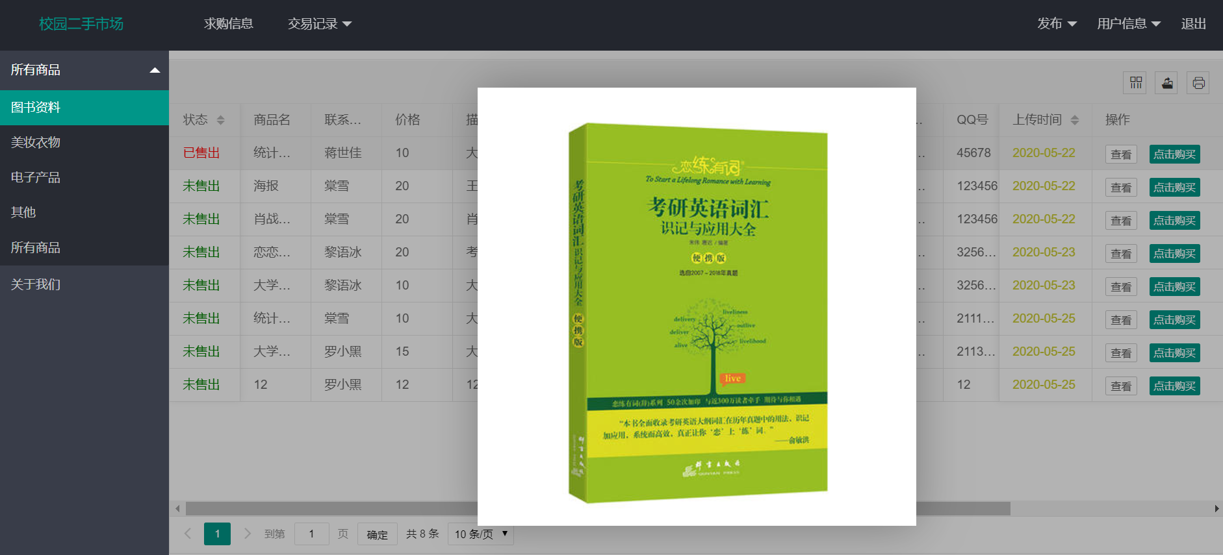
Task: Click right arrow of horizontal scrollbar
Action: 1217,508
